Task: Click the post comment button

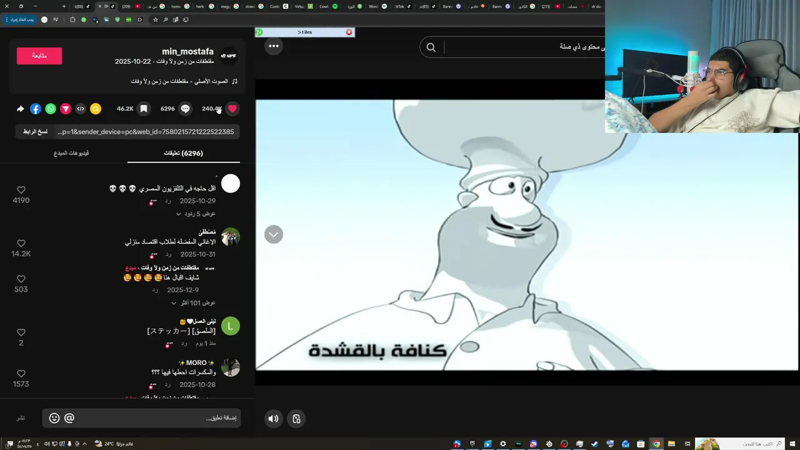Action: [x=21, y=418]
